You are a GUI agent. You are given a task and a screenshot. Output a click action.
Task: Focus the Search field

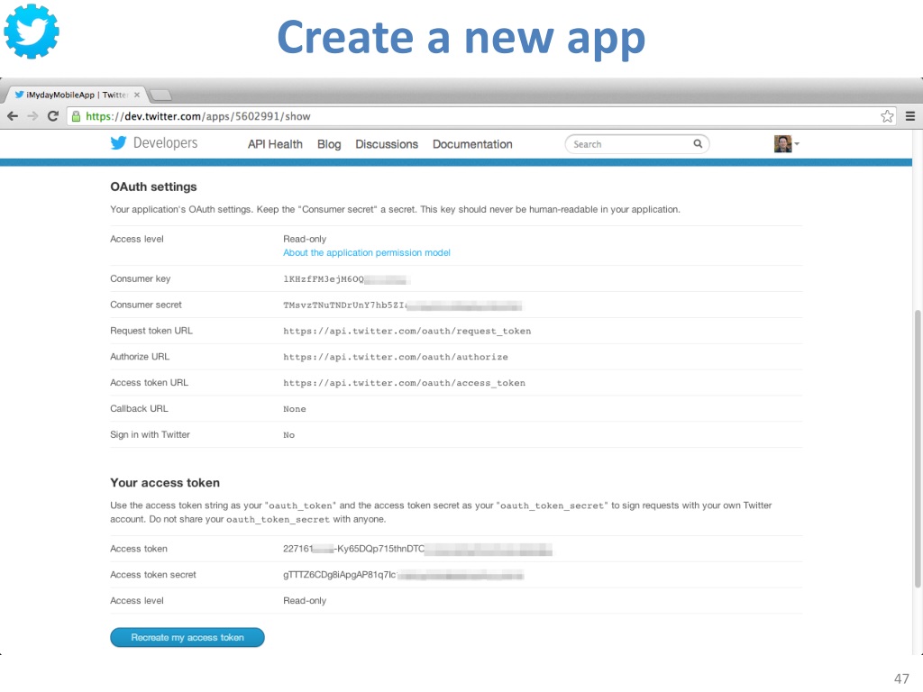tap(637, 144)
